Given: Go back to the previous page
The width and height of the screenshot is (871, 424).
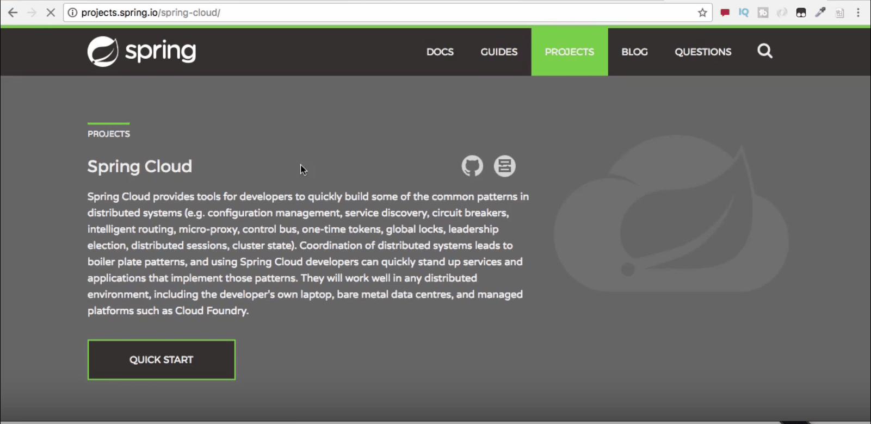Looking at the screenshot, I should 13,13.
